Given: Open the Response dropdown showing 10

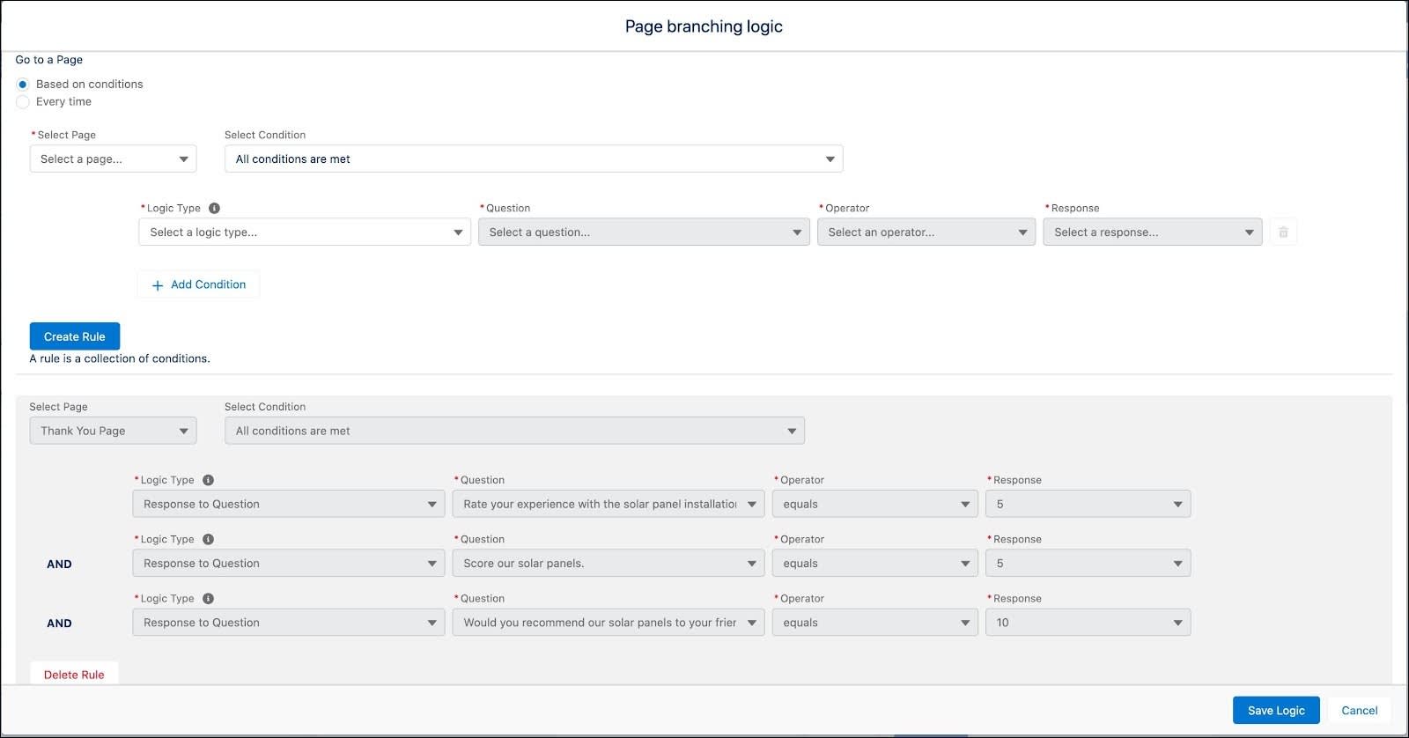Looking at the screenshot, I should point(1088,623).
